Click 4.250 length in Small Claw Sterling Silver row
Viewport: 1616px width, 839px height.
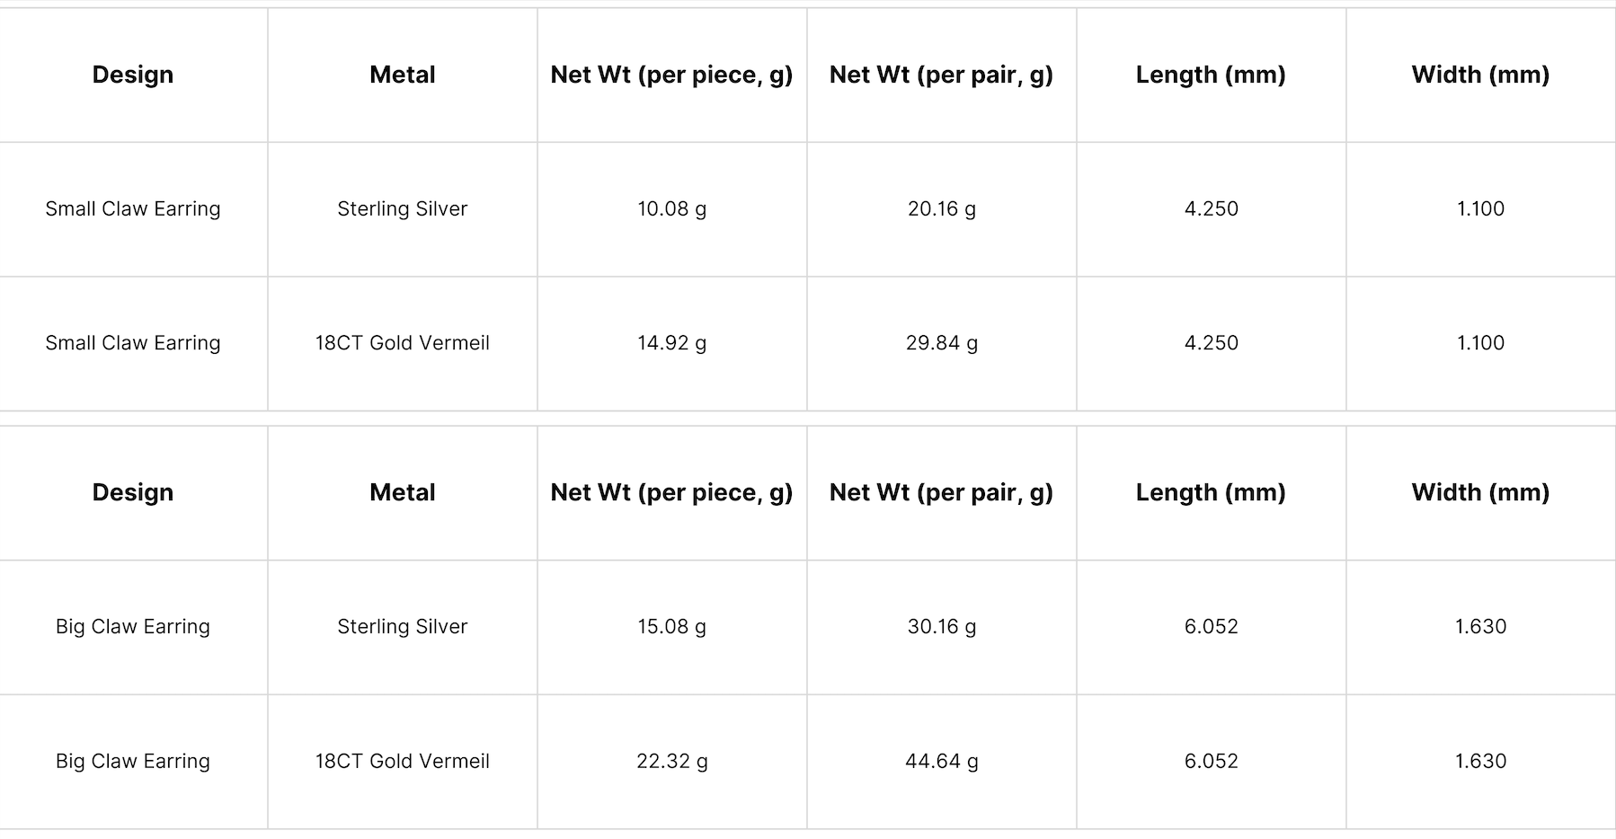(x=1211, y=208)
